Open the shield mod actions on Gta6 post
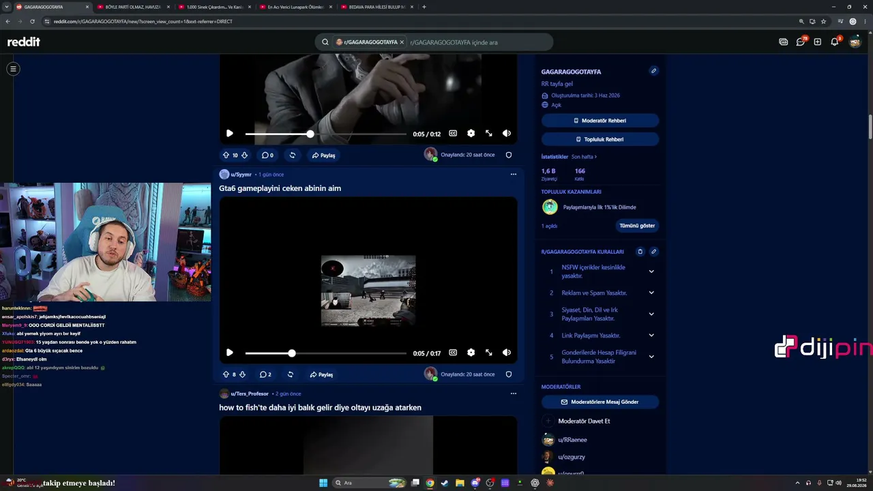The width and height of the screenshot is (873, 491). [509, 374]
